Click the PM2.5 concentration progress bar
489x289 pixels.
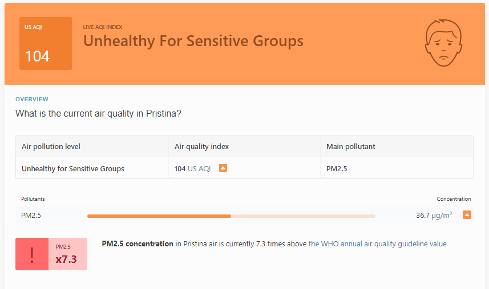231,216
